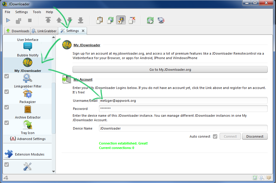Click the My Account heading

click(83, 79)
